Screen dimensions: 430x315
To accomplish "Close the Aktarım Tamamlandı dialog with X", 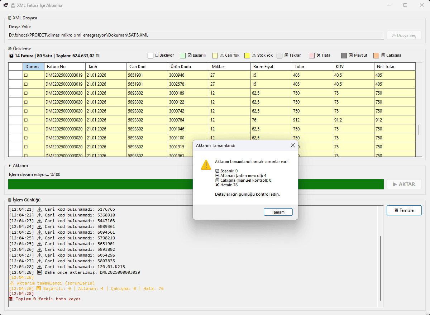I will [x=293, y=145].
